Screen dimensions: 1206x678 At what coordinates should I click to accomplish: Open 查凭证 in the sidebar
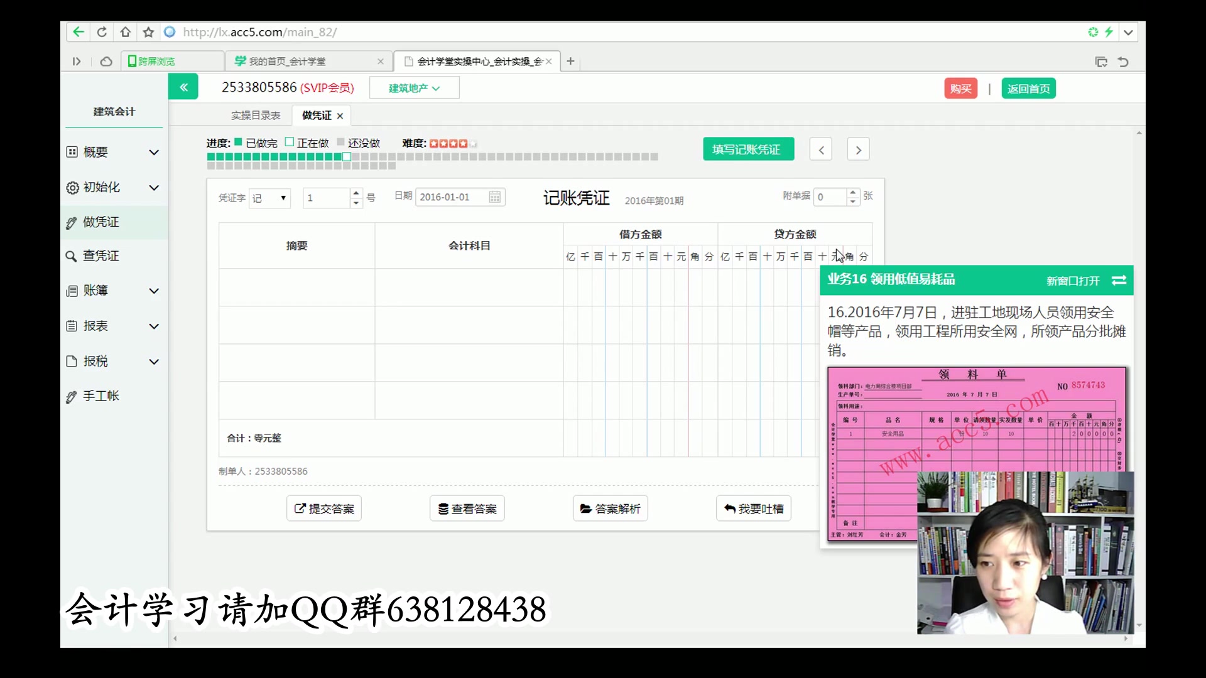pos(100,256)
